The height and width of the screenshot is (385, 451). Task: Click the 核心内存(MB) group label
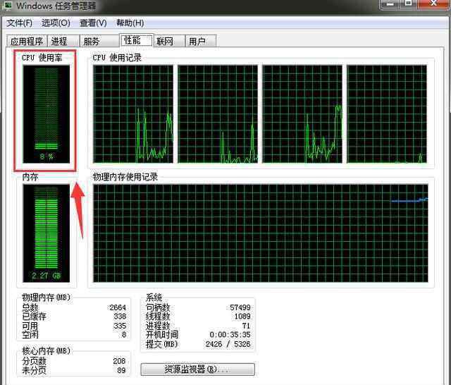(x=47, y=351)
